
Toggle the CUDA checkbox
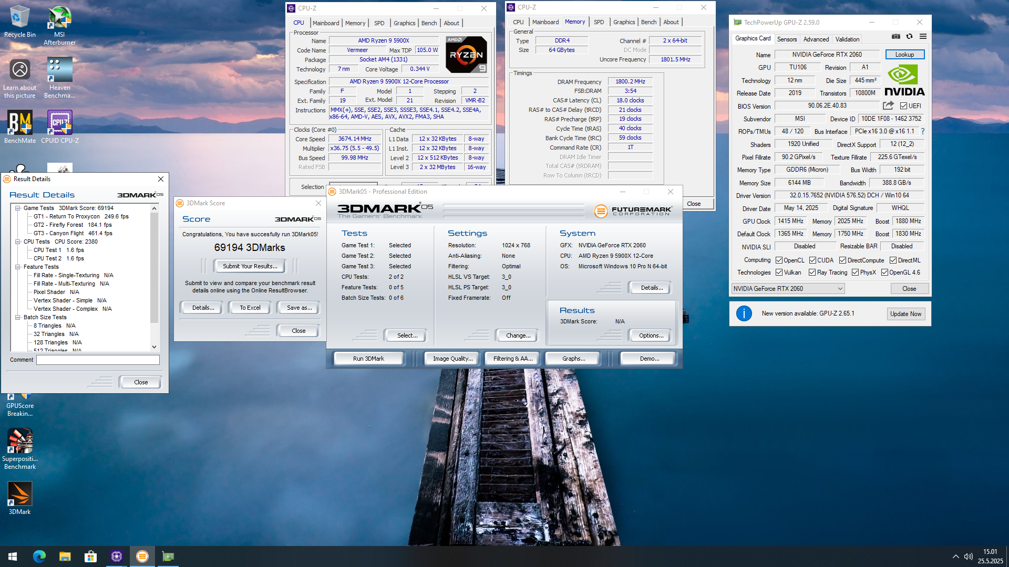pyautogui.click(x=812, y=260)
